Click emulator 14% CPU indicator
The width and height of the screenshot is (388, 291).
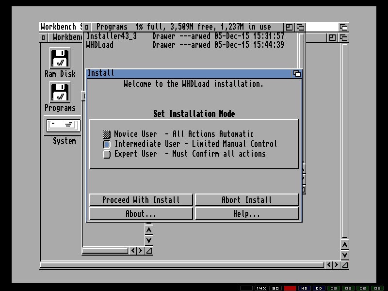click(261, 288)
